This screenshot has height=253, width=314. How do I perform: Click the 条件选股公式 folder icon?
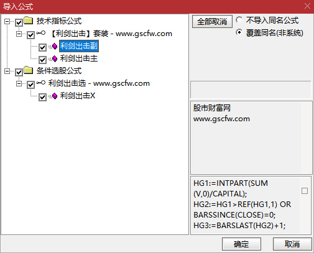click(x=29, y=70)
